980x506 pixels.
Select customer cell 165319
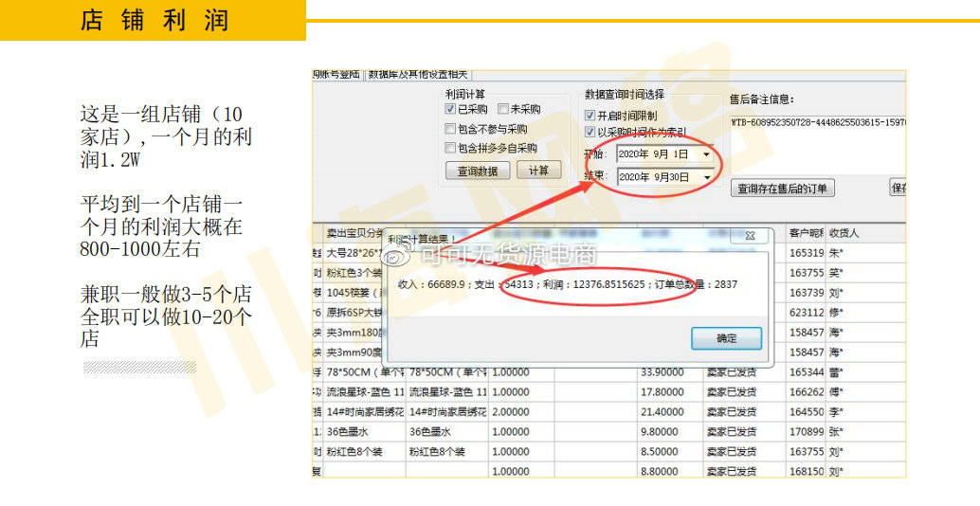[807, 253]
